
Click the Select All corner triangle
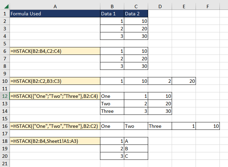[6, 6]
